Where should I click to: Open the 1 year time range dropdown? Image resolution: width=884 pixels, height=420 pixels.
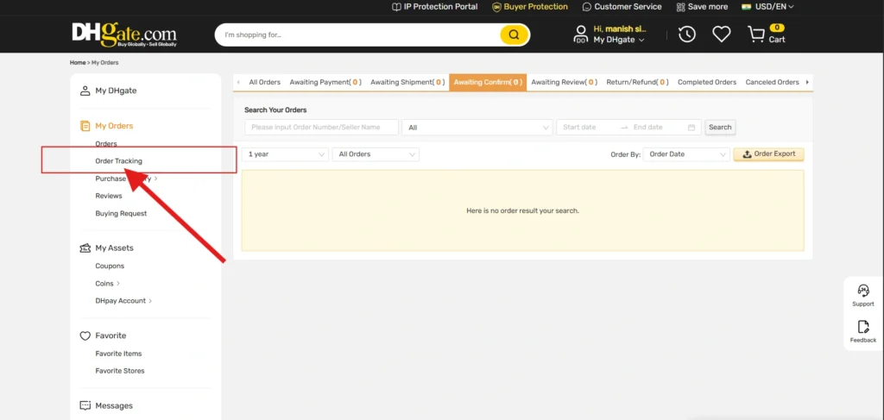pyautogui.click(x=285, y=154)
